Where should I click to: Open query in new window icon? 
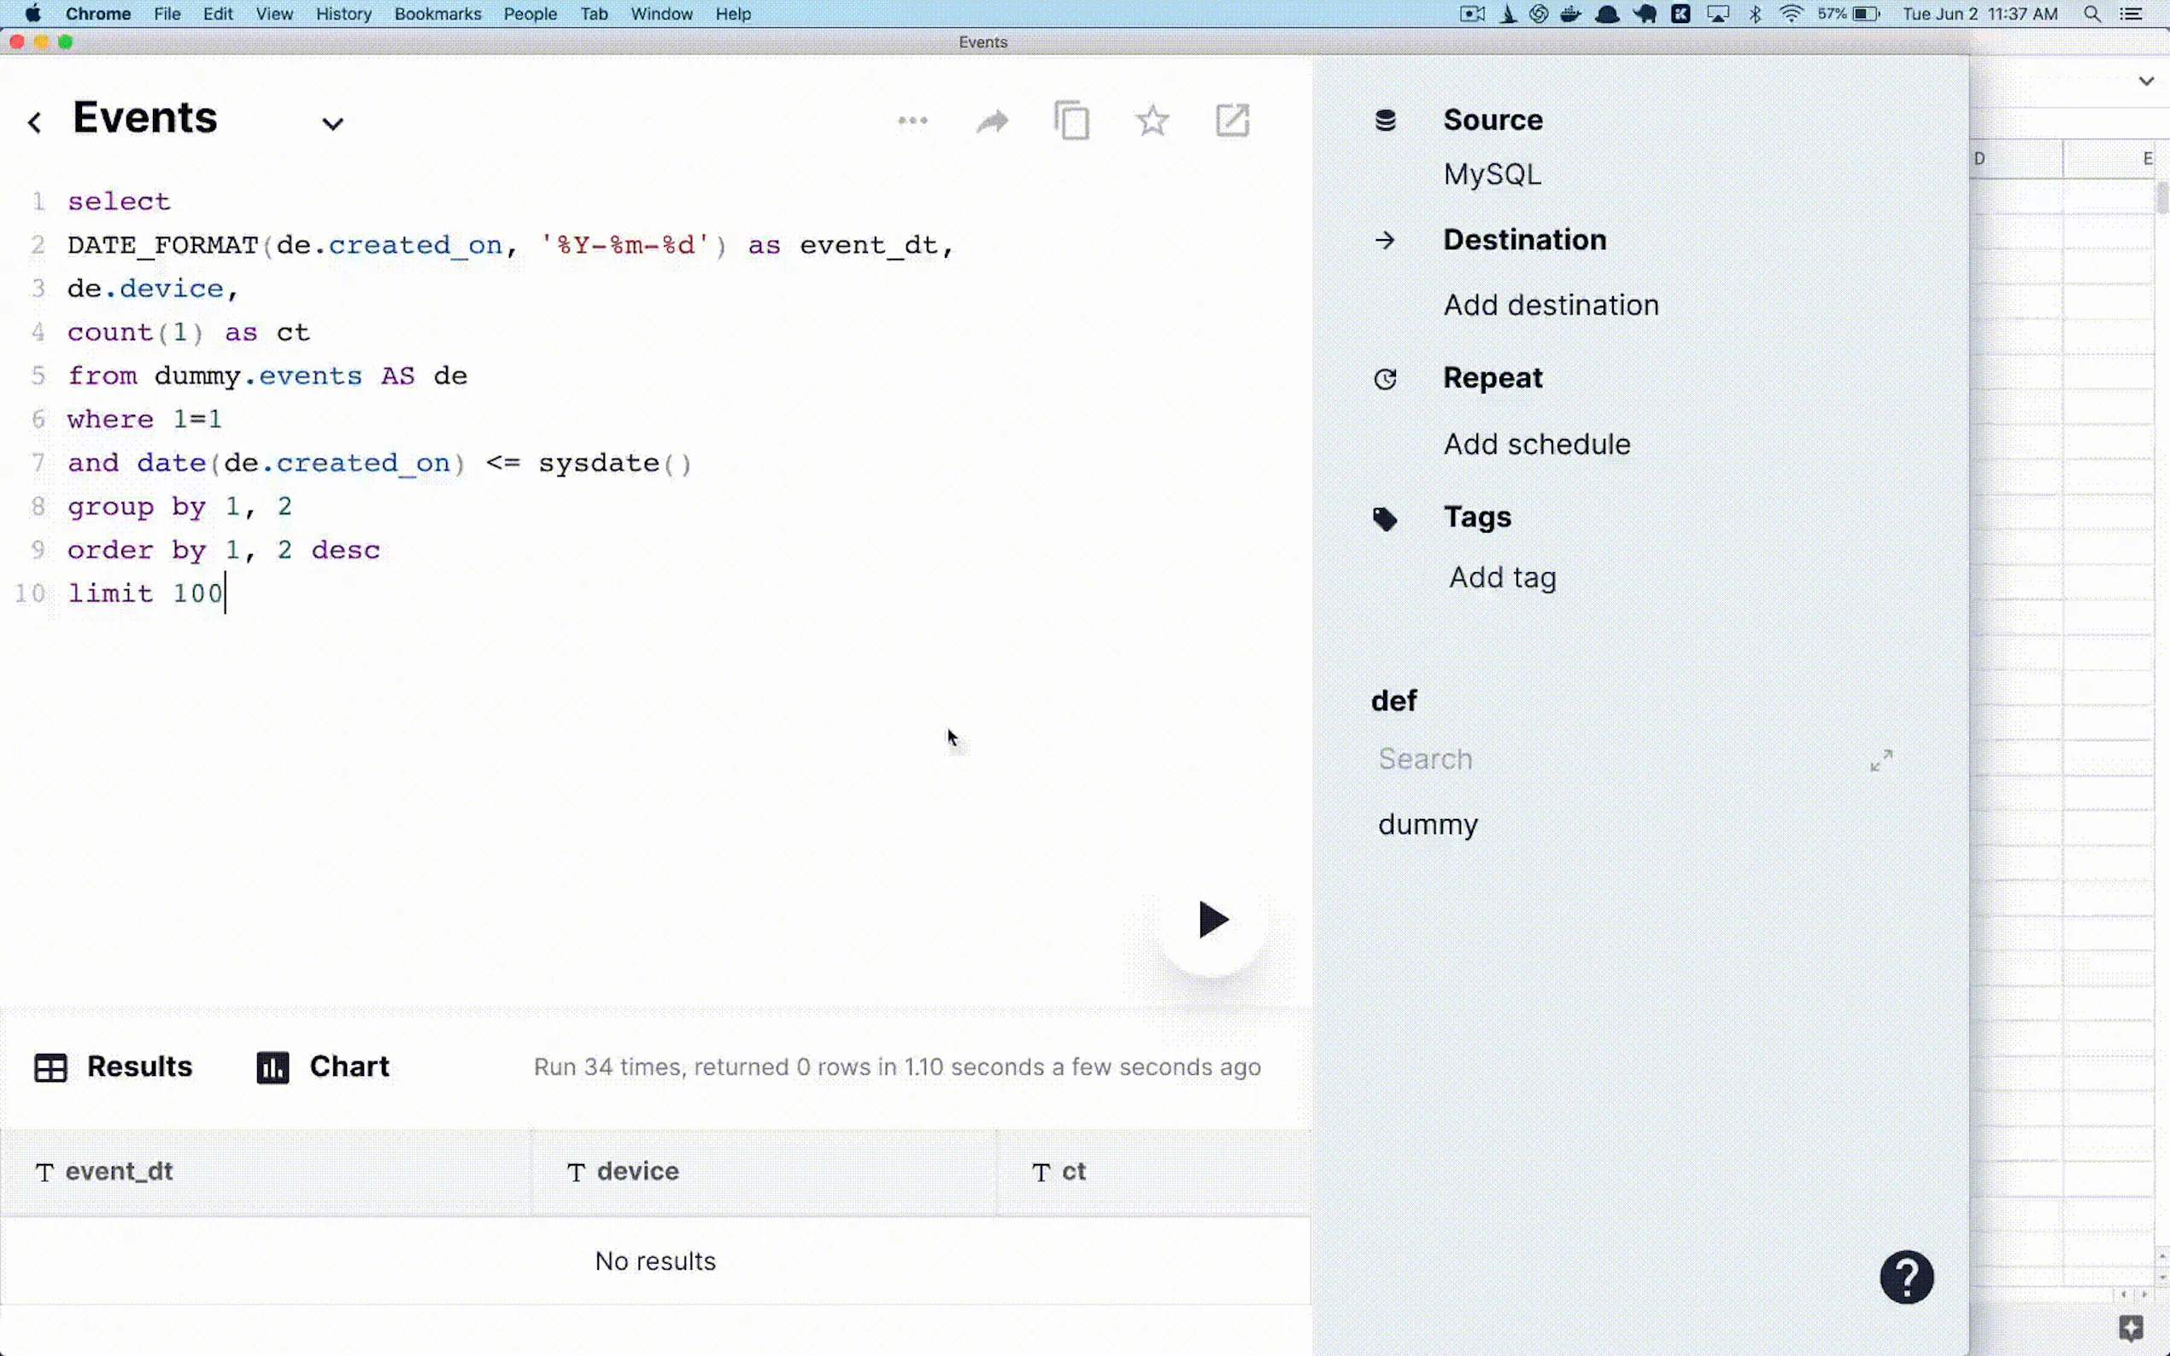(1232, 120)
